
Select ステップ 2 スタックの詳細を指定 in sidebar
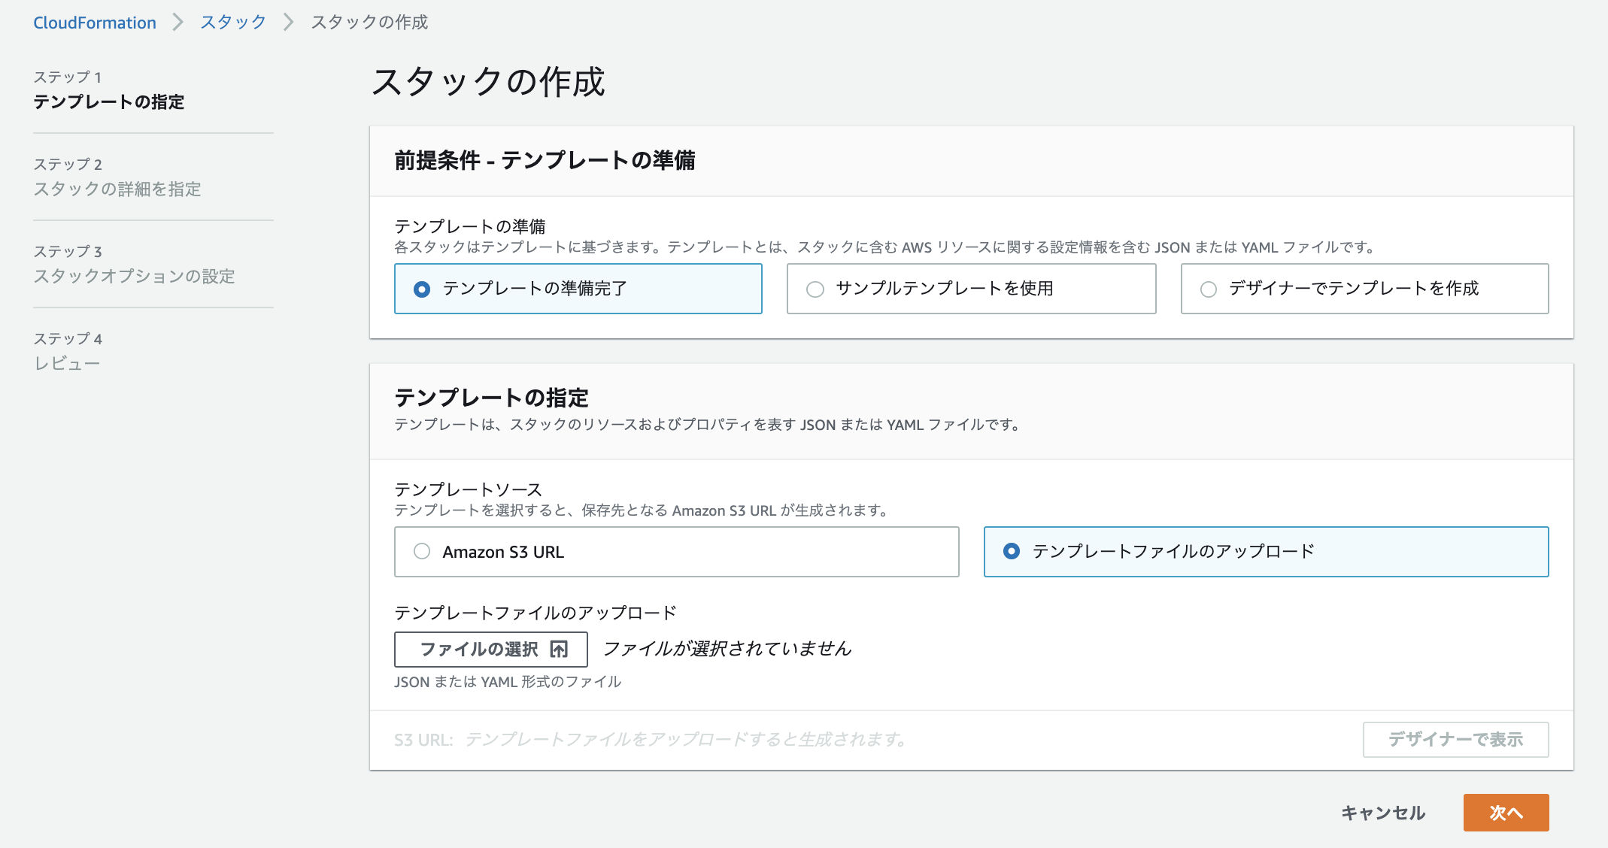(x=117, y=177)
